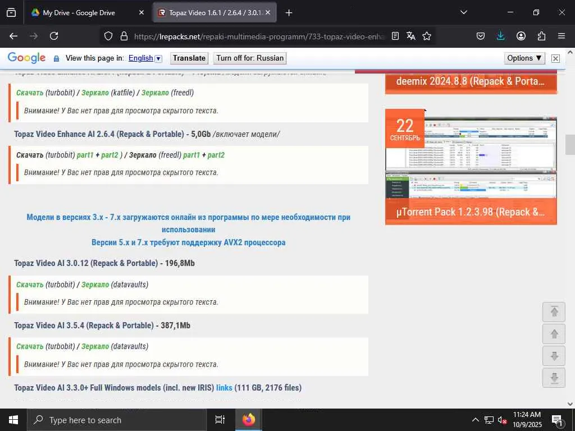The image size is (575, 431).
Task: Open muted volume tray icon
Action: 502,420
